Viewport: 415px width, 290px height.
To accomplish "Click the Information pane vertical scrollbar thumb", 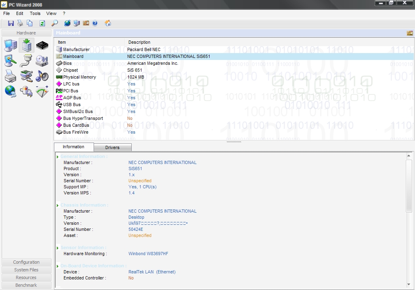I will (x=409, y=186).
